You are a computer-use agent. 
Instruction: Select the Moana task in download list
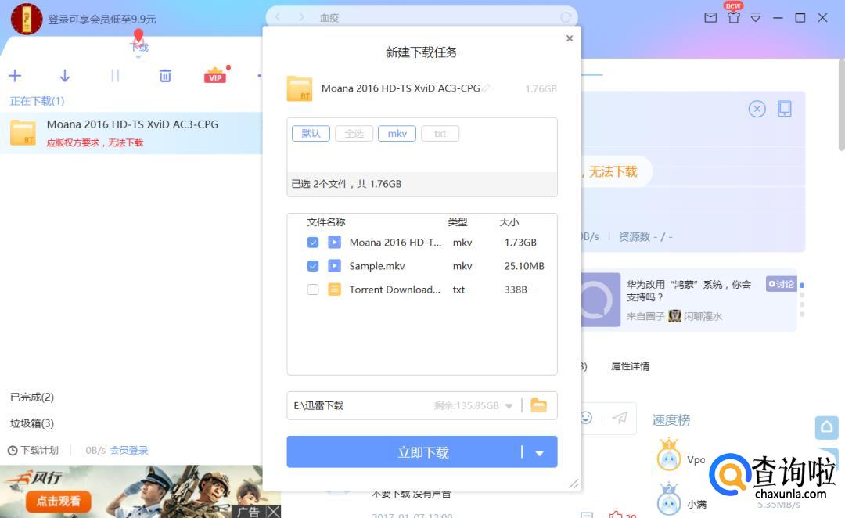tap(131, 133)
